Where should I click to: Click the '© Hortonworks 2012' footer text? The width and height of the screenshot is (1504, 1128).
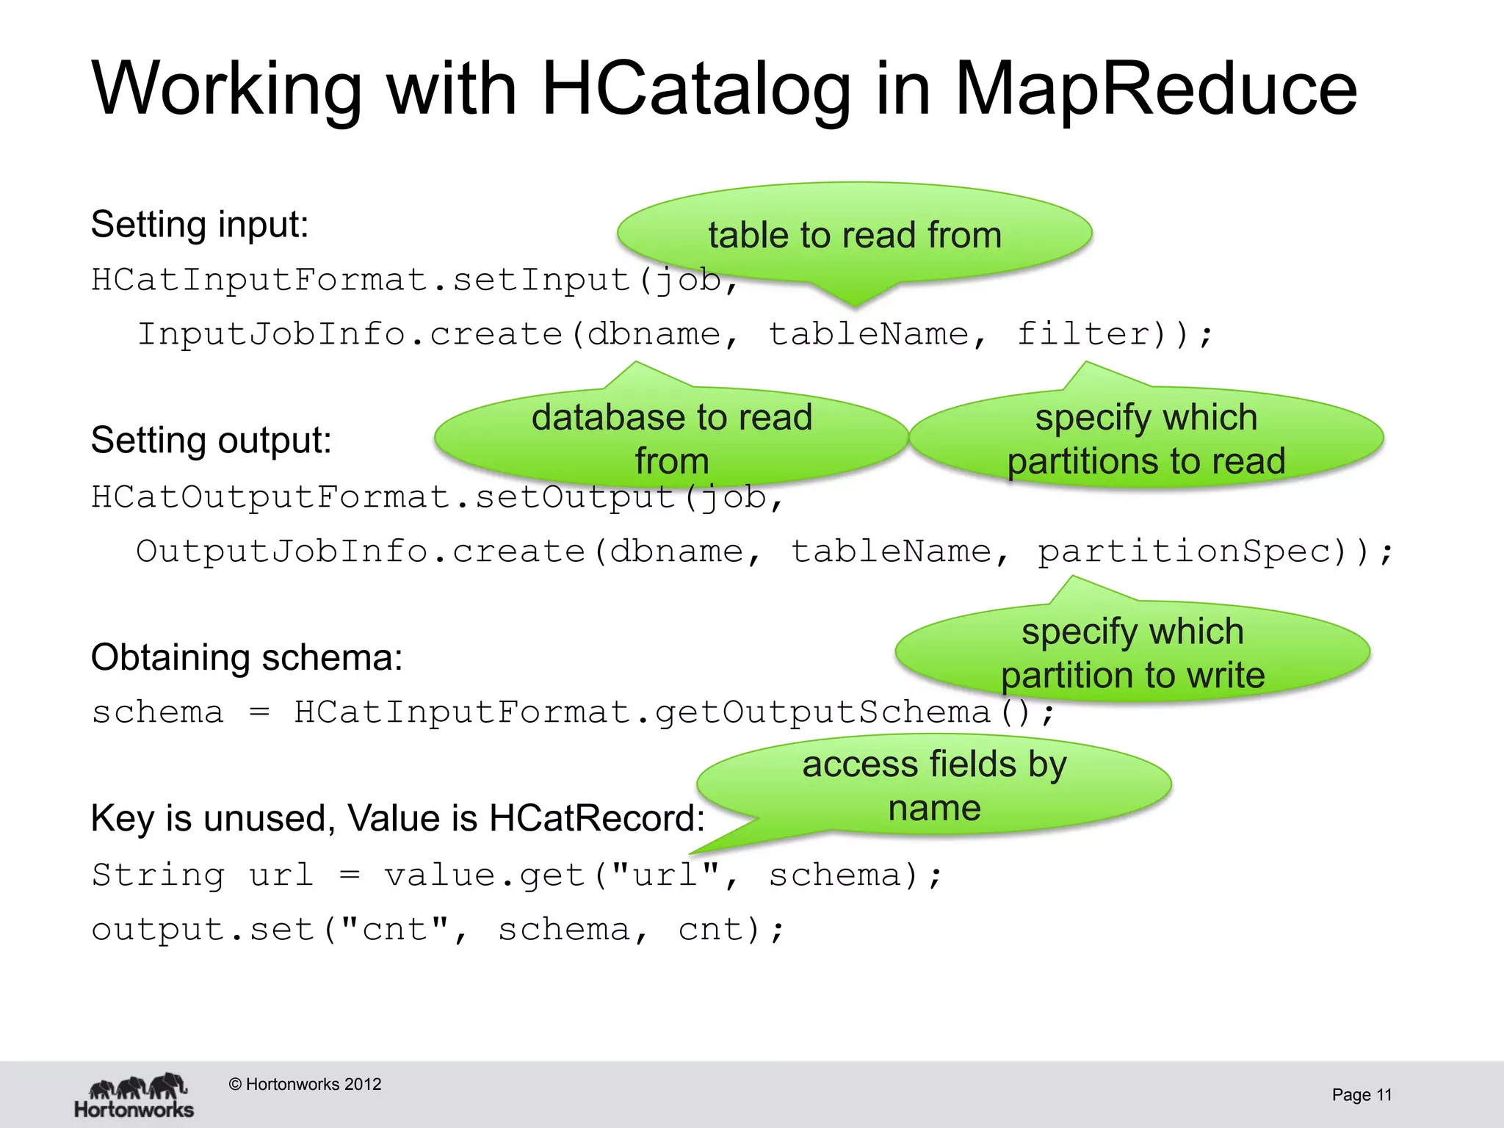[x=305, y=1084]
